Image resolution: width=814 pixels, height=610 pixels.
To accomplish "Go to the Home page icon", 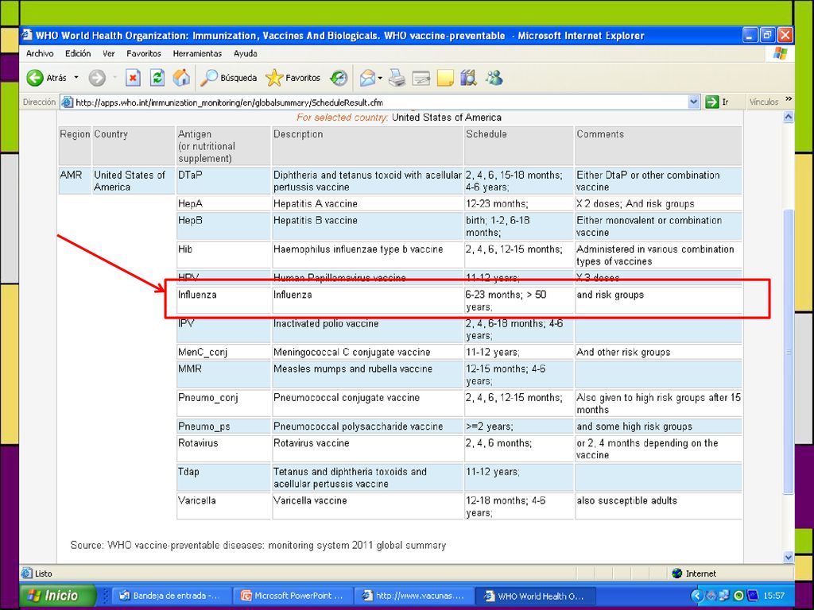I will click(x=181, y=78).
